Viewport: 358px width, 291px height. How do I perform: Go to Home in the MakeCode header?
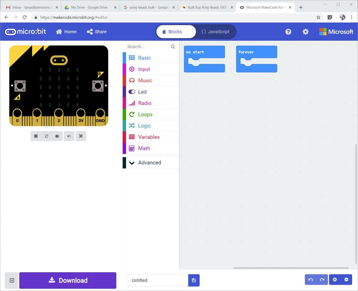click(x=66, y=32)
